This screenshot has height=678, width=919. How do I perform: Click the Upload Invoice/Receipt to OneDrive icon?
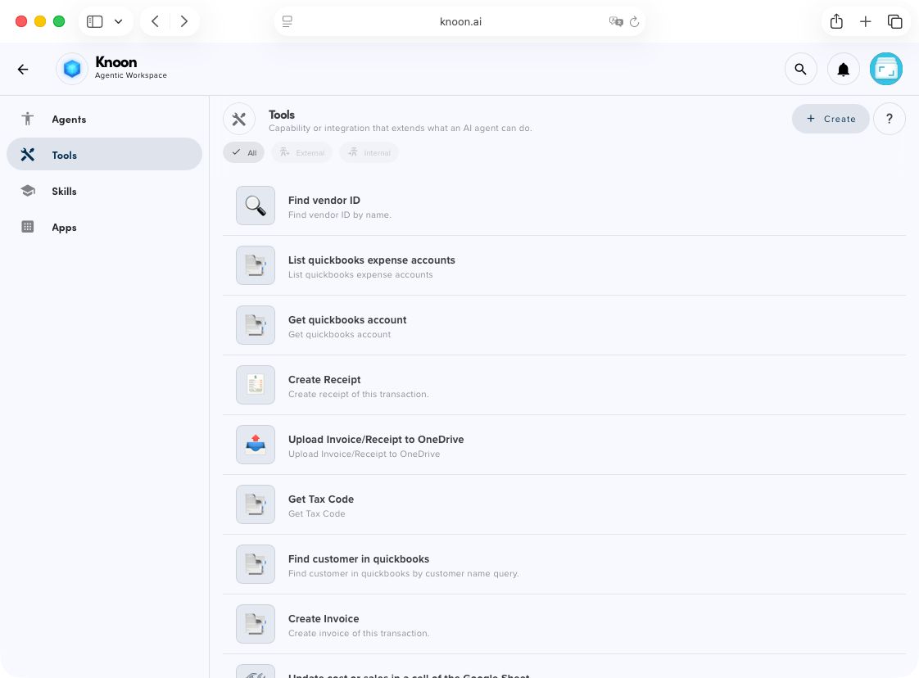(x=256, y=445)
